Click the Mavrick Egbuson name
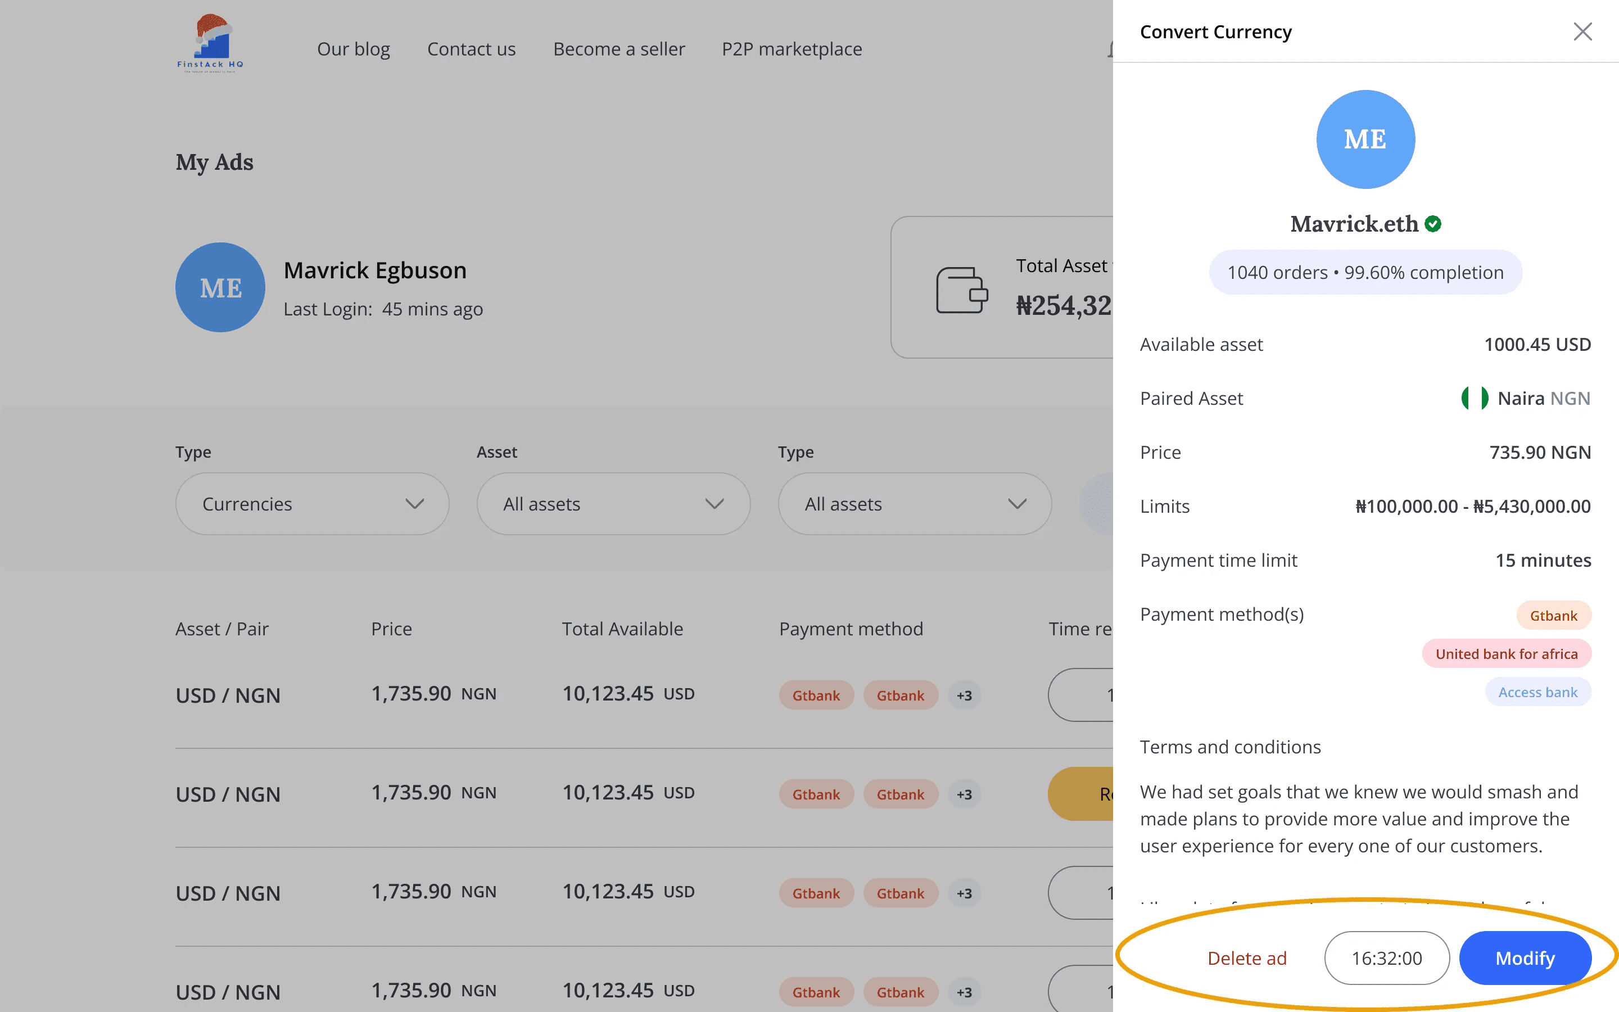The height and width of the screenshot is (1012, 1619). point(376,270)
